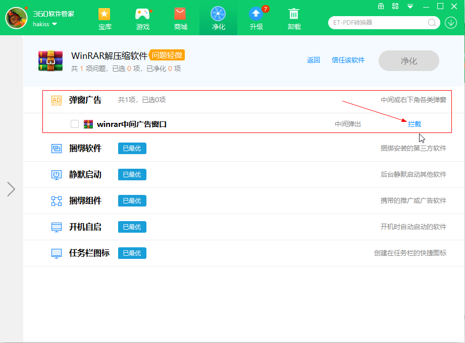This screenshot has width=465, height=343.
Task: Select the 净化 tab
Action: [x=218, y=19]
